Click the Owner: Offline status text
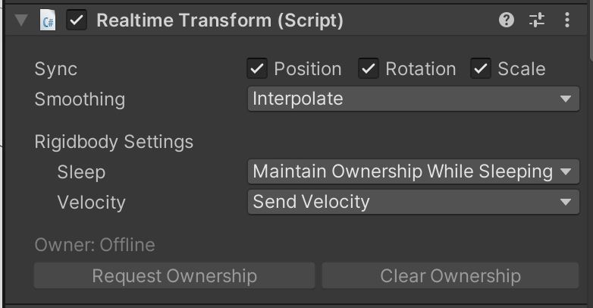Screen dimensions: 593x308 (95, 245)
